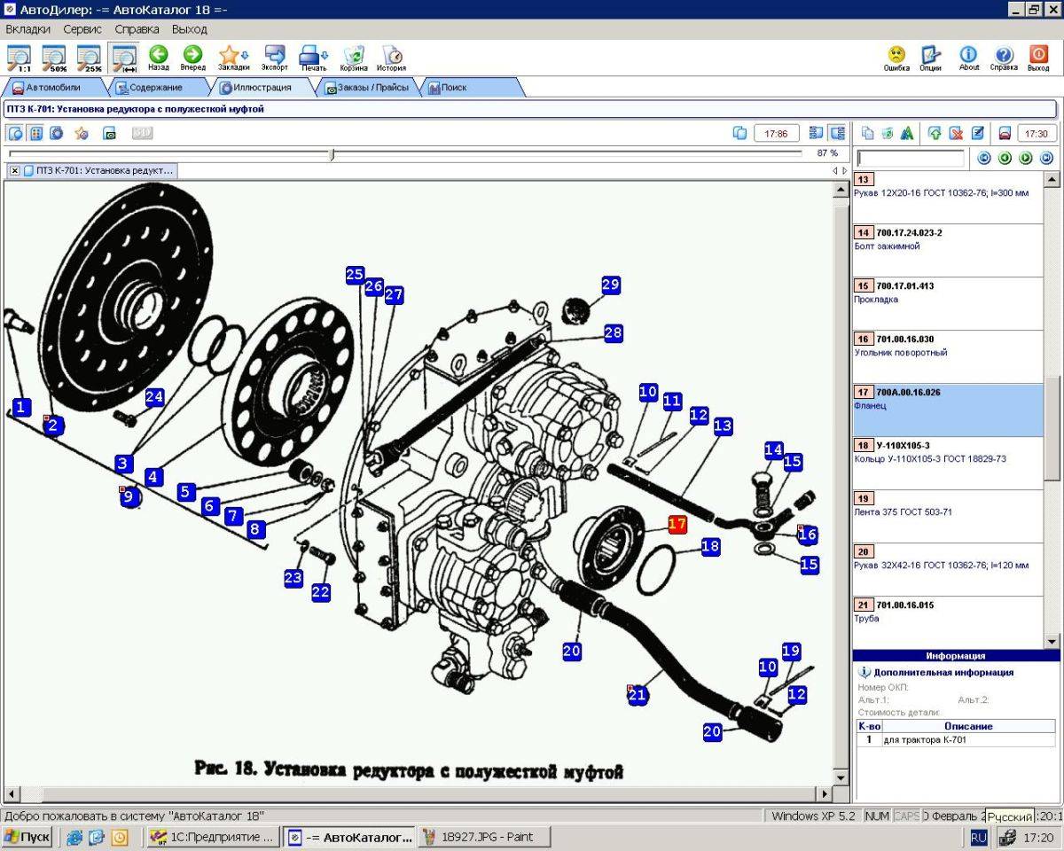Select part row 16 Угольник поворотный

[x=948, y=356]
